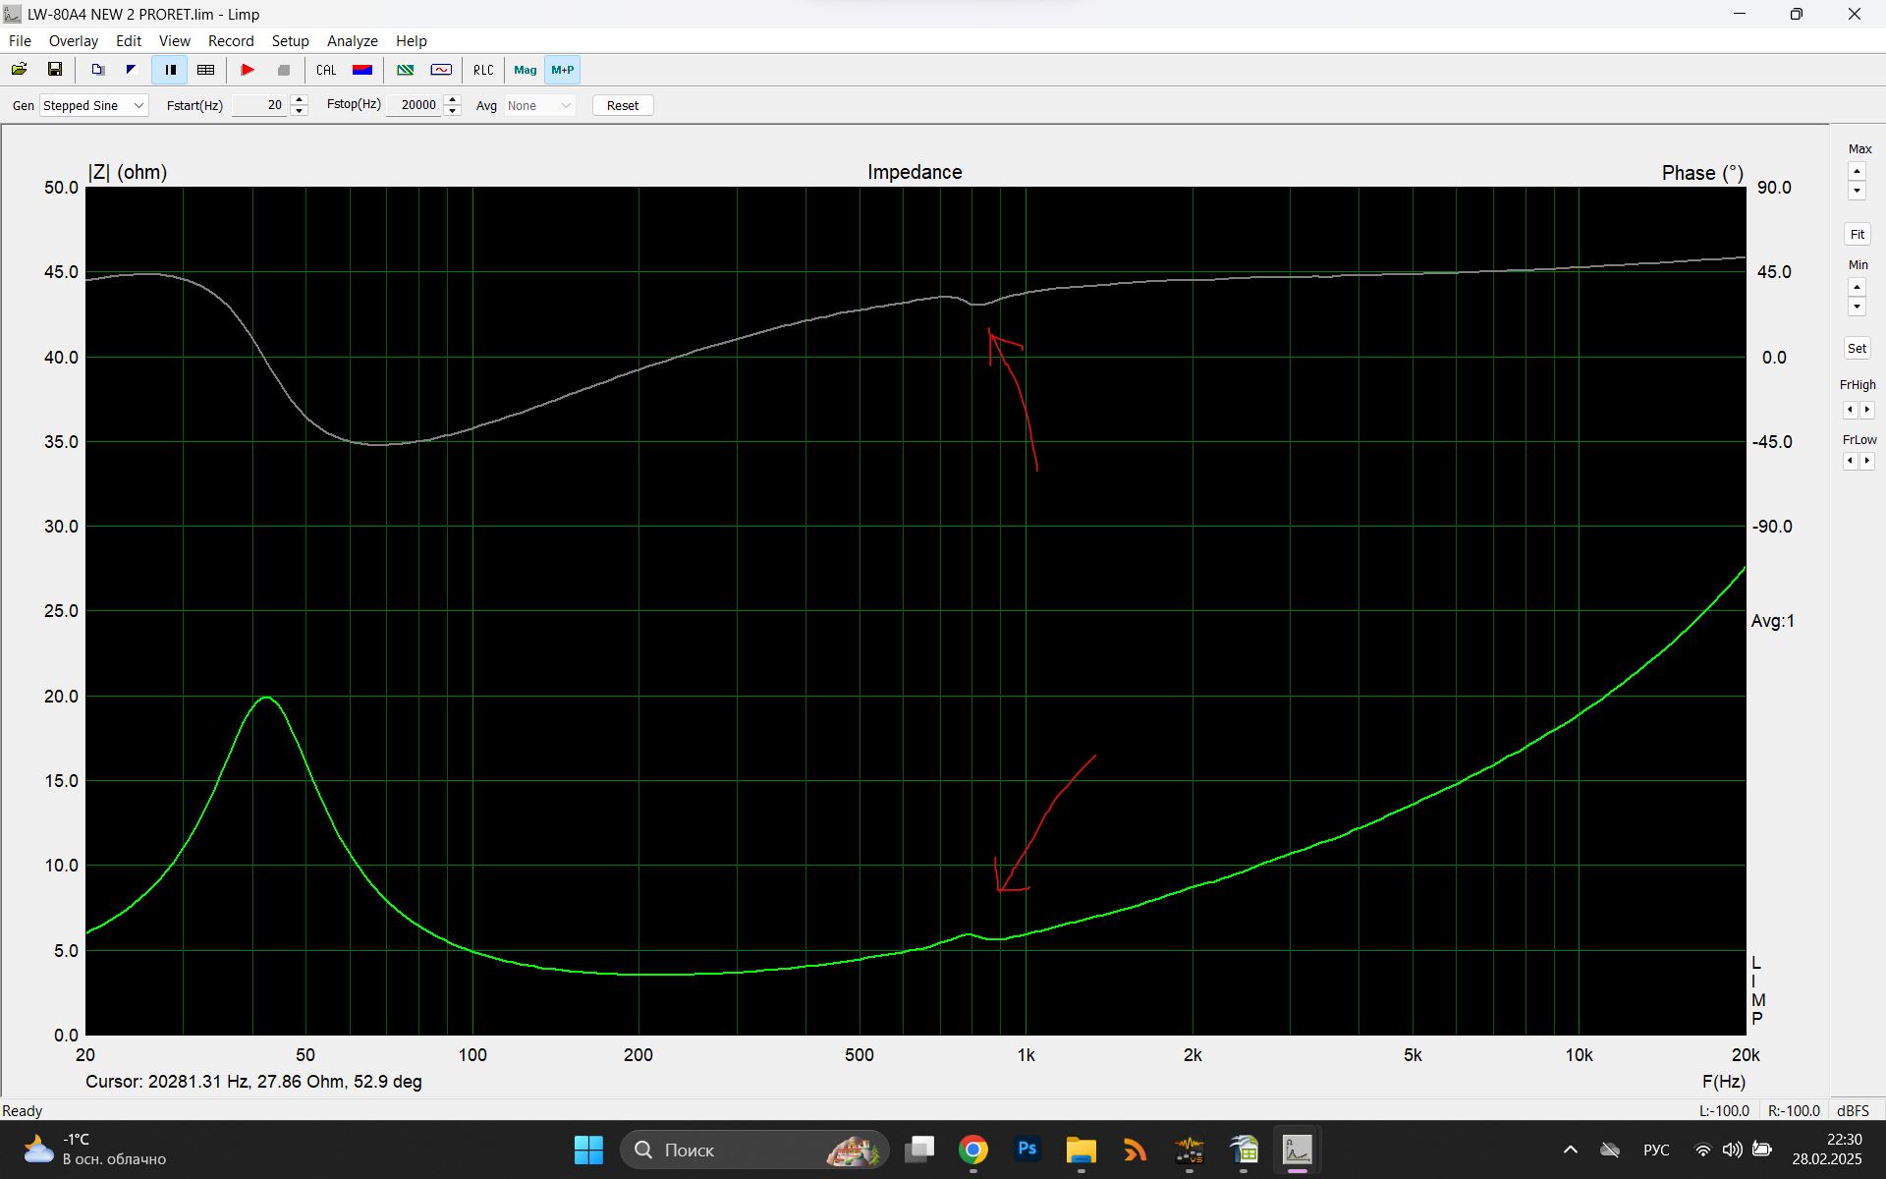1886x1179 pixels.
Task: Click the save floppy disk icon
Action: pos(55,70)
